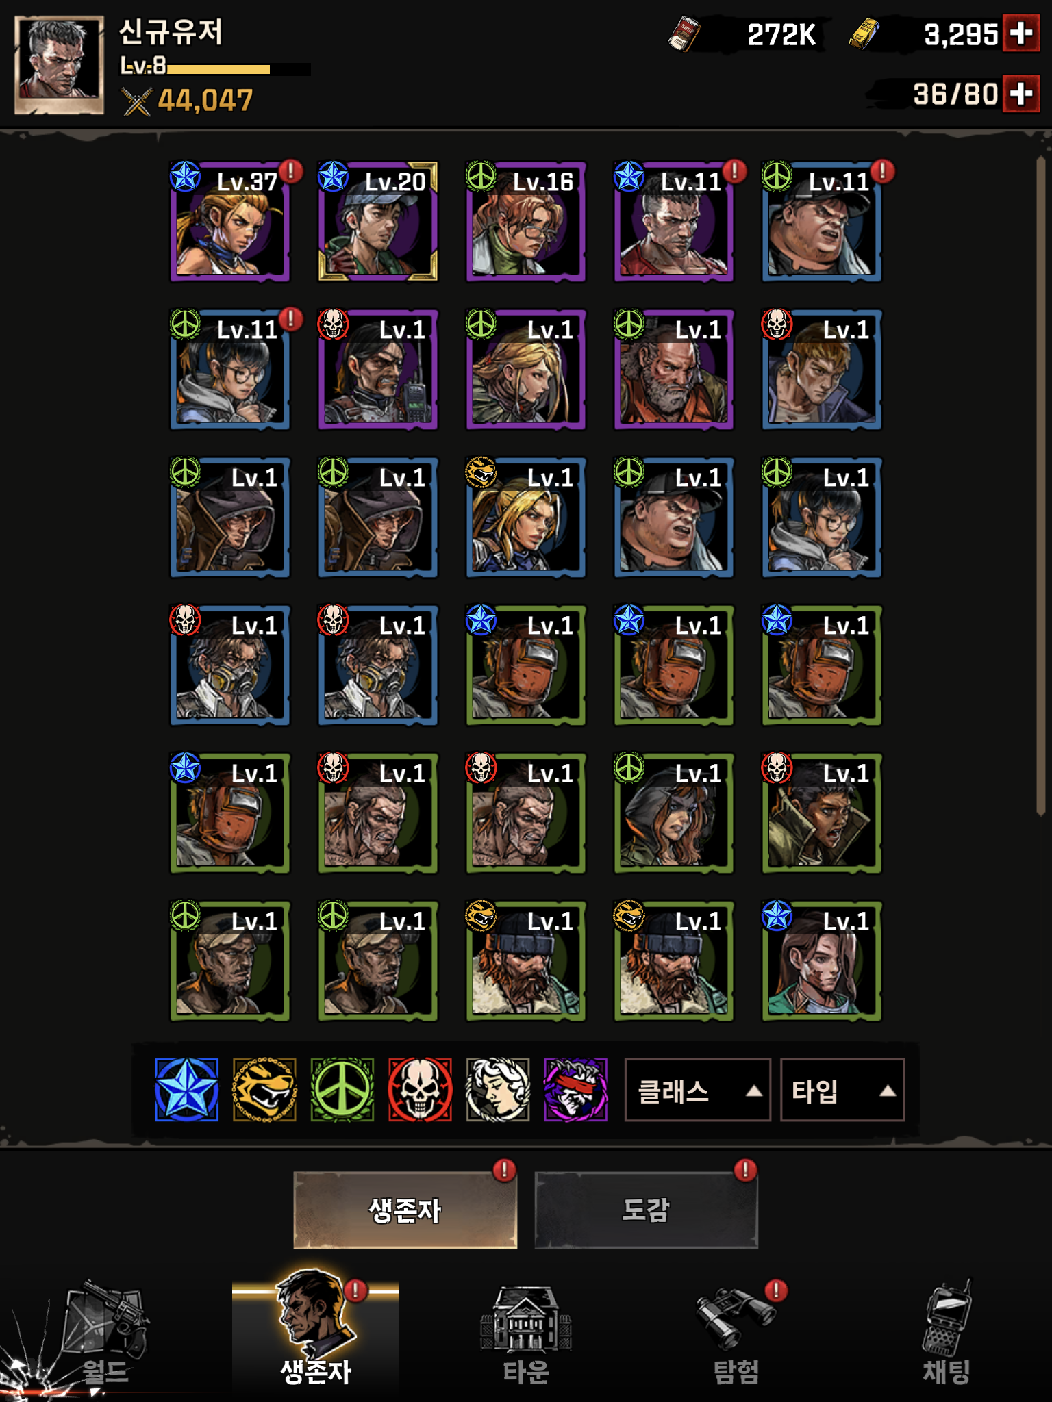This screenshot has height=1402, width=1052.
Task: Open 채팅 walkie-talkie icon
Action: click(x=947, y=1335)
